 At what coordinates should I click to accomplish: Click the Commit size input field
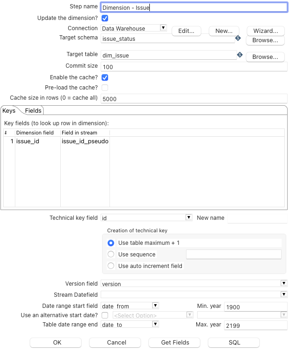coord(194,67)
